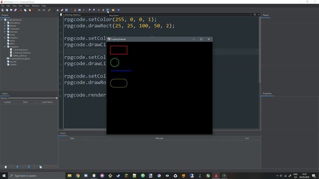The width and height of the screenshot is (319, 179).
Task: Select the Fonts folder in project tree
Action: click(11, 35)
